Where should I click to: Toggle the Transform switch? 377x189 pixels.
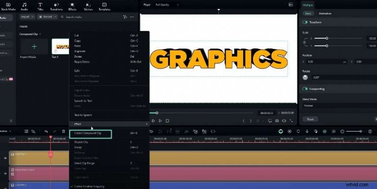pyautogui.click(x=305, y=22)
